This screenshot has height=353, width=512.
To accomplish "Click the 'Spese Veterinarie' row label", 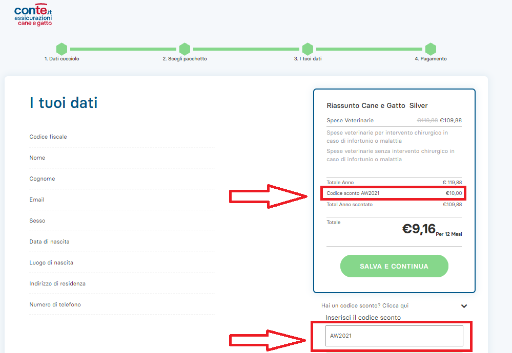I will pyautogui.click(x=350, y=120).
